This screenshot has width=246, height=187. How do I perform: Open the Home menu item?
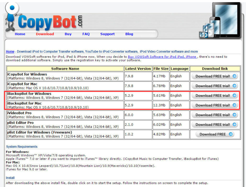(20, 34)
